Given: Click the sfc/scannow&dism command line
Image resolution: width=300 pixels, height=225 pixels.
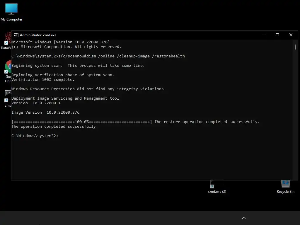Looking at the screenshot, I should pyautogui.click(x=98, y=56).
